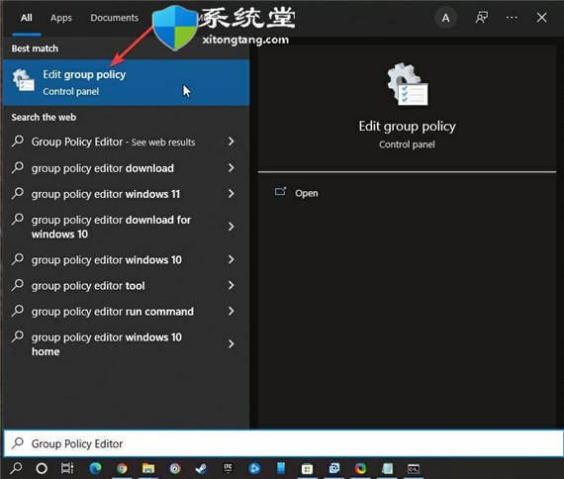Click the Edit group policy title in preview pane
This screenshot has height=479, width=564.
point(407,127)
